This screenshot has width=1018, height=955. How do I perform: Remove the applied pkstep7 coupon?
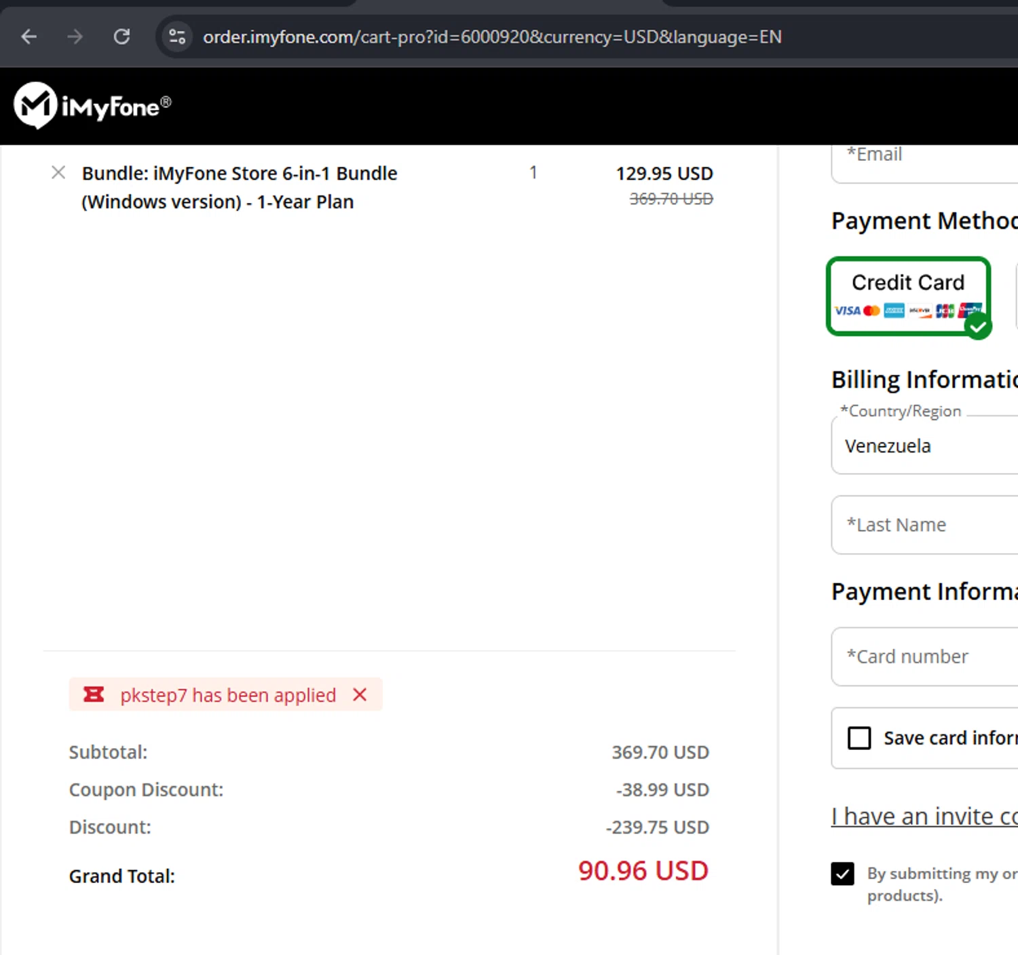pyautogui.click(x=360, y=694)
